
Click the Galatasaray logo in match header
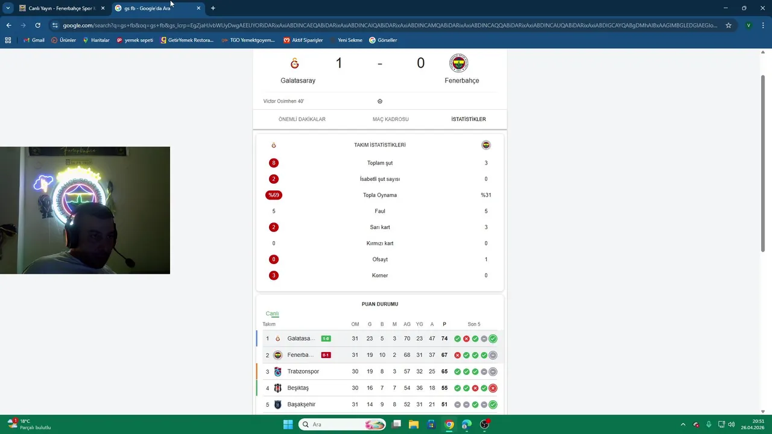point(294,63)
